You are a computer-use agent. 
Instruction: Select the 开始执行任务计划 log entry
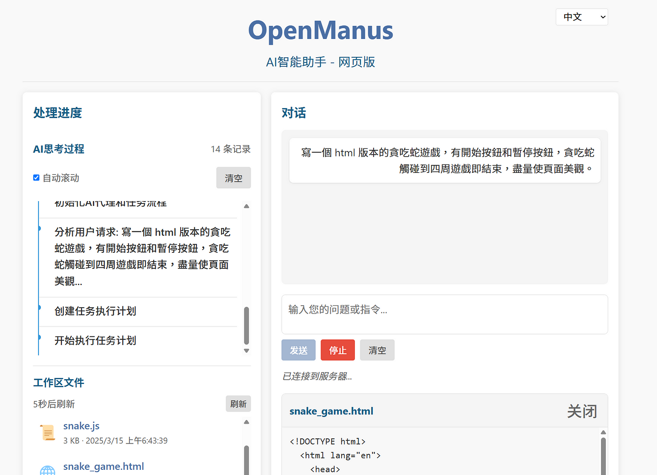(95, 341)
